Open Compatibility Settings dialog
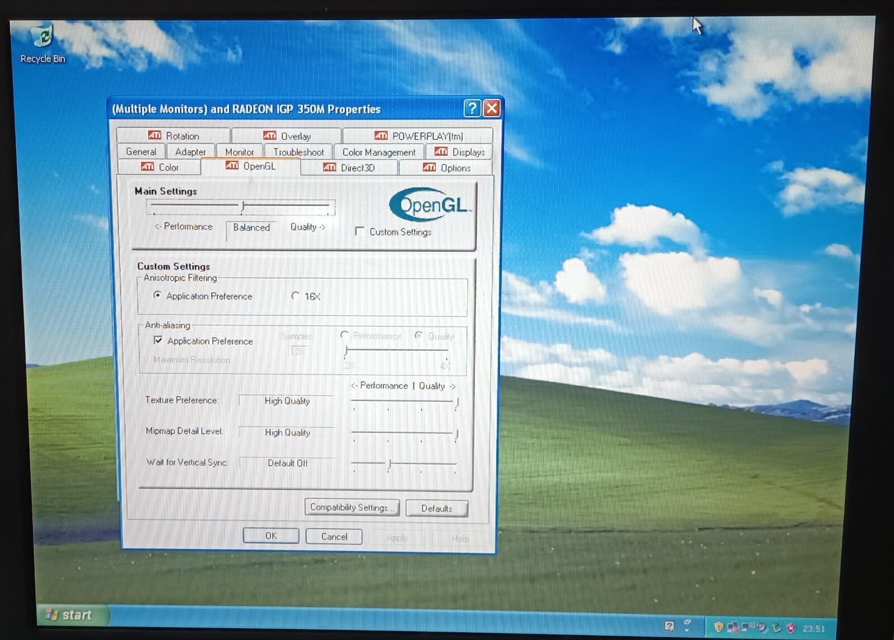The image size is (894, 640). pos(352,507)
